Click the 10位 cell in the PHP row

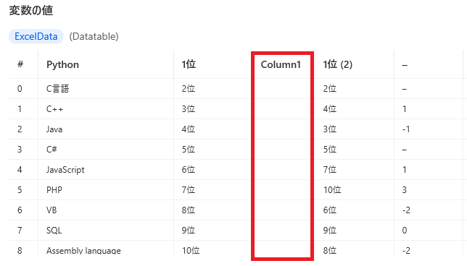click(332, 189)
